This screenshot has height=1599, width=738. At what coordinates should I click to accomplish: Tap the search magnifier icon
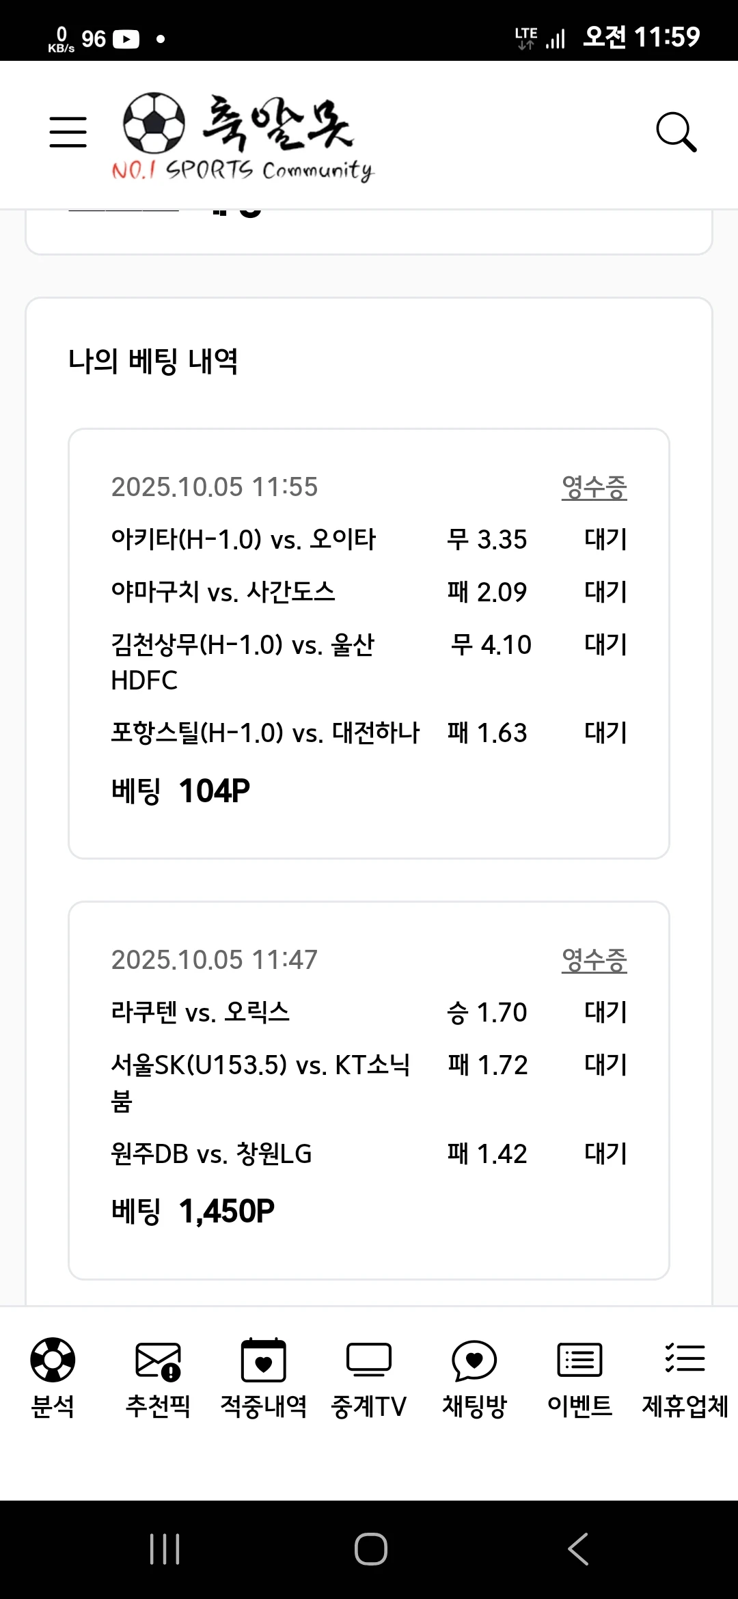(x=676, y=132)
